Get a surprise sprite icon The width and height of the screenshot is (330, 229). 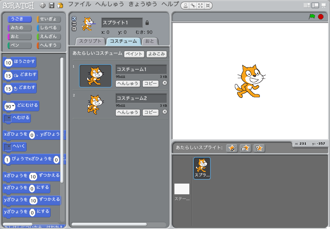(x=259, y=148)
